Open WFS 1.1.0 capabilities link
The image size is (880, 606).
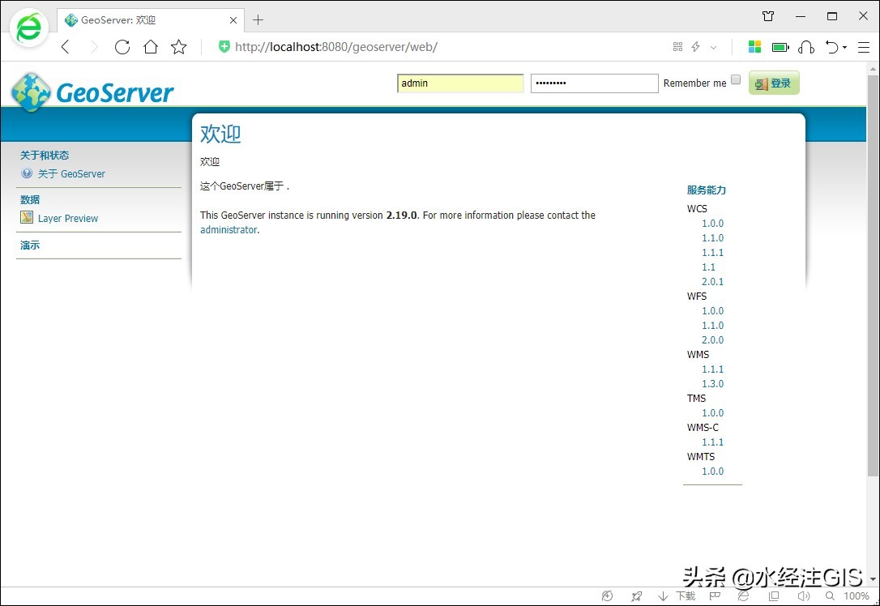[713, 326]
